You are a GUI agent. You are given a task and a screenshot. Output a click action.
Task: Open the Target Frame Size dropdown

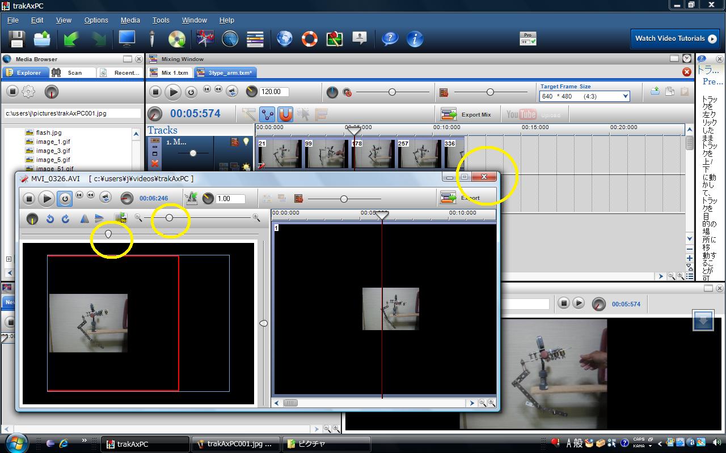coord(626,96)
